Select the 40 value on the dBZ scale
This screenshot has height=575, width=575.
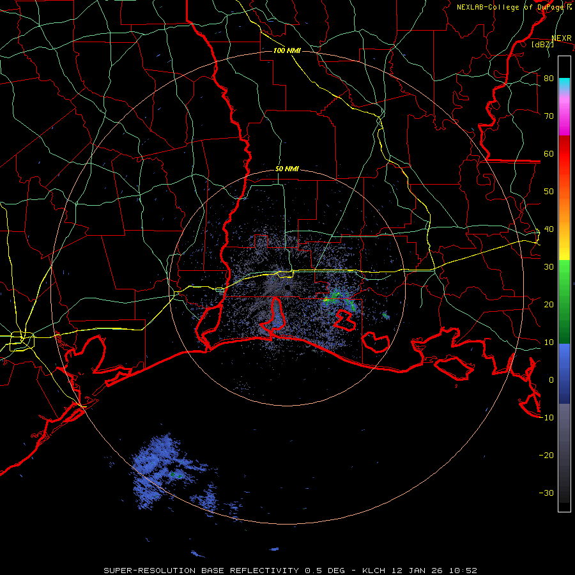(549, 229)
